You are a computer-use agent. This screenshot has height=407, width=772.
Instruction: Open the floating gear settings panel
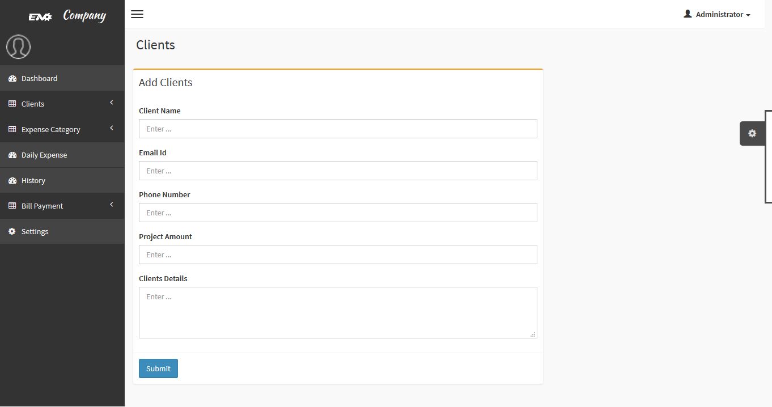(752, 133)
